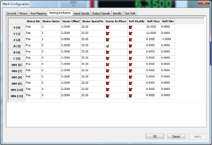
Task: Toggle Home In Place for OB5 (10)
Action: 108,90
